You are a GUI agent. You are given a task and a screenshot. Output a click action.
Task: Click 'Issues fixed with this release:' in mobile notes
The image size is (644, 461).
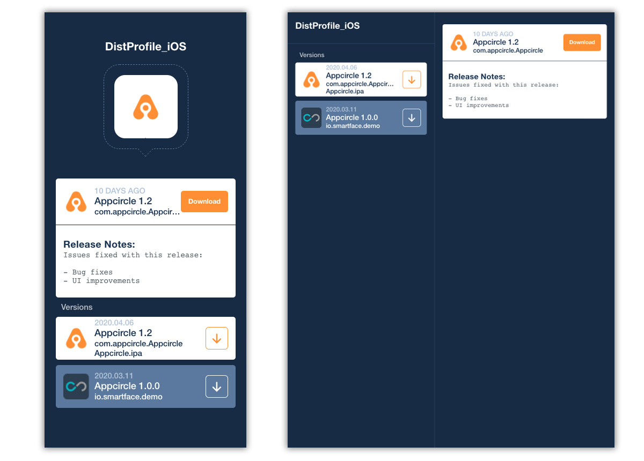pyautogui.click(x=133, y=255)
